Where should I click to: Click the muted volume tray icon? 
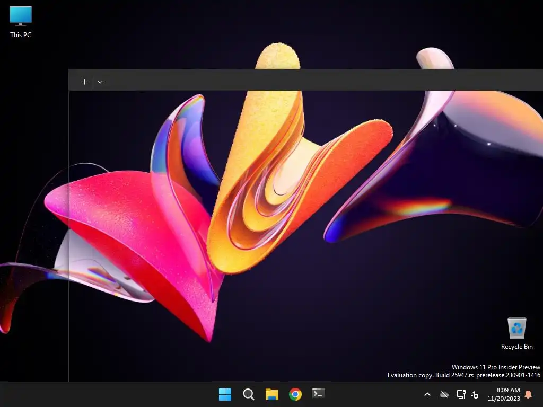point(475,394)
